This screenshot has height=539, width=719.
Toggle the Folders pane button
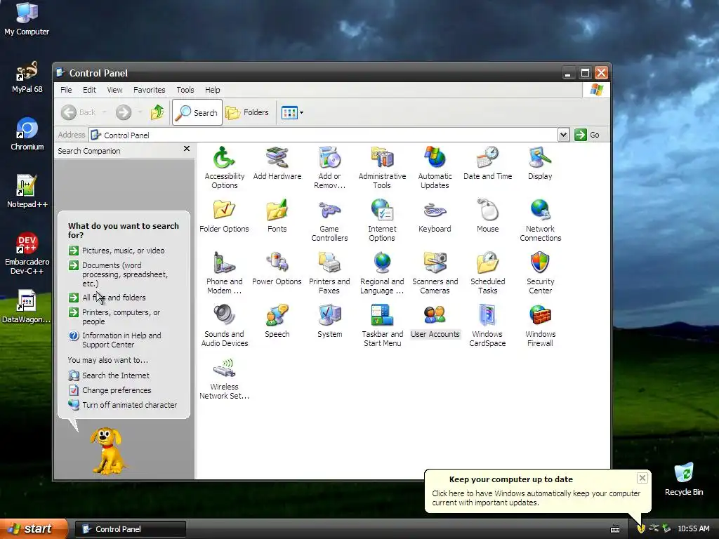(x=247, y=112)
